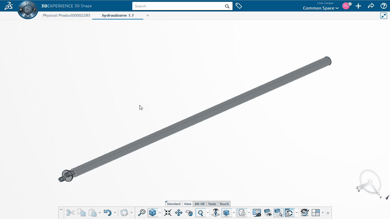Image resolution: width=390 pixels, height=219 pixels.
Task: Click the plus Add button in header
Action: click(358, 6)
